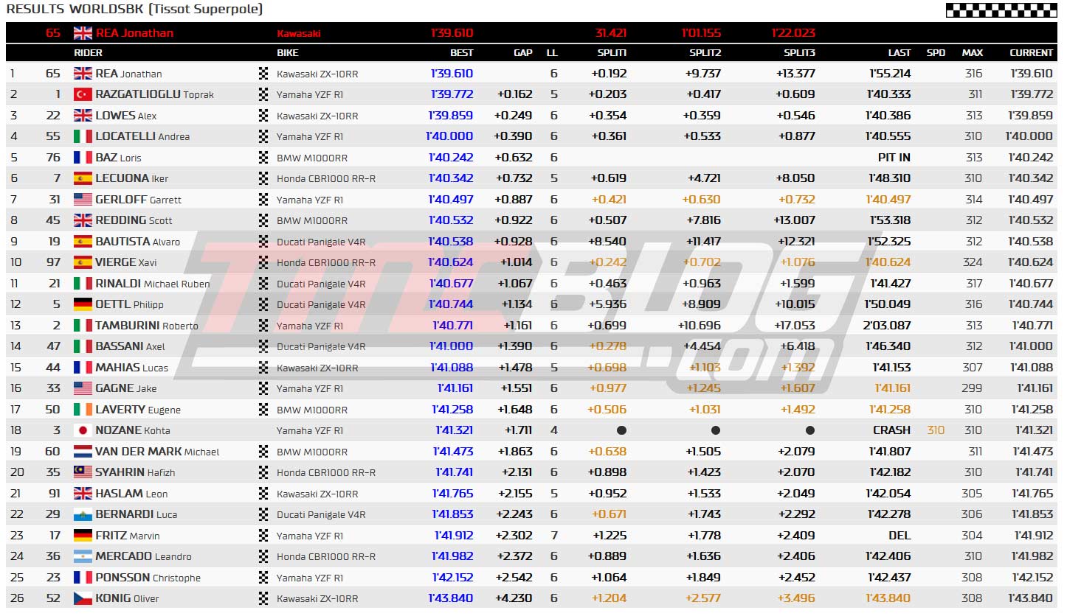Click the MAX column header
The width and height of the screenshot is (1067, 616).
pyautogui.click(x=973, y=53)
